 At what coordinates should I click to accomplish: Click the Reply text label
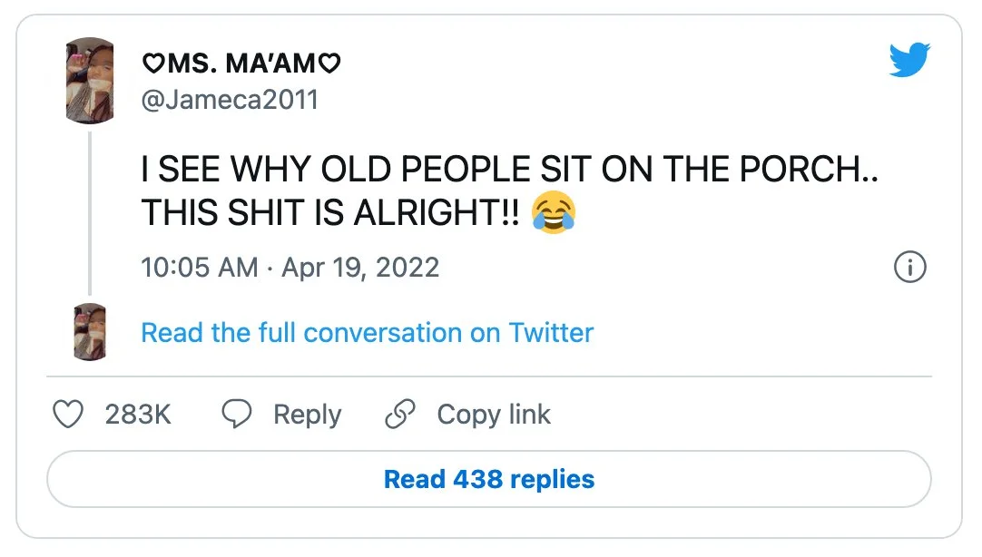[x=307, y=415]
